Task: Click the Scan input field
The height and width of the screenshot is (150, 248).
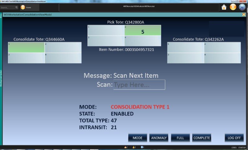Action: coord(139,85)
